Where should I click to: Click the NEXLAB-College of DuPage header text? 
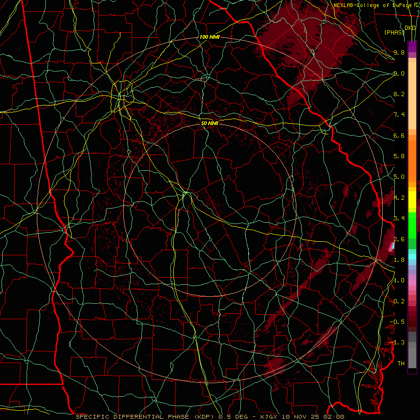tap(372, 5)
